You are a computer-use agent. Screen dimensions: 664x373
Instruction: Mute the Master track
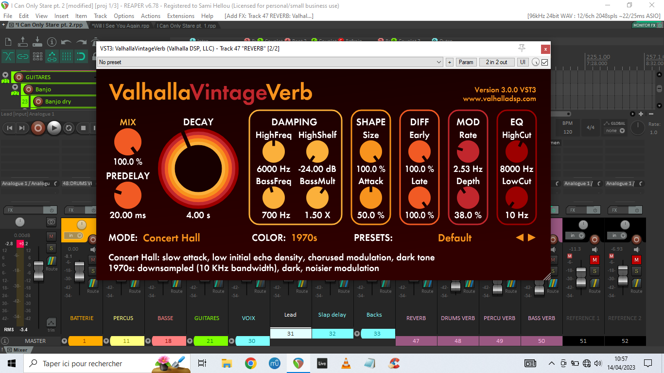[52, 237]
